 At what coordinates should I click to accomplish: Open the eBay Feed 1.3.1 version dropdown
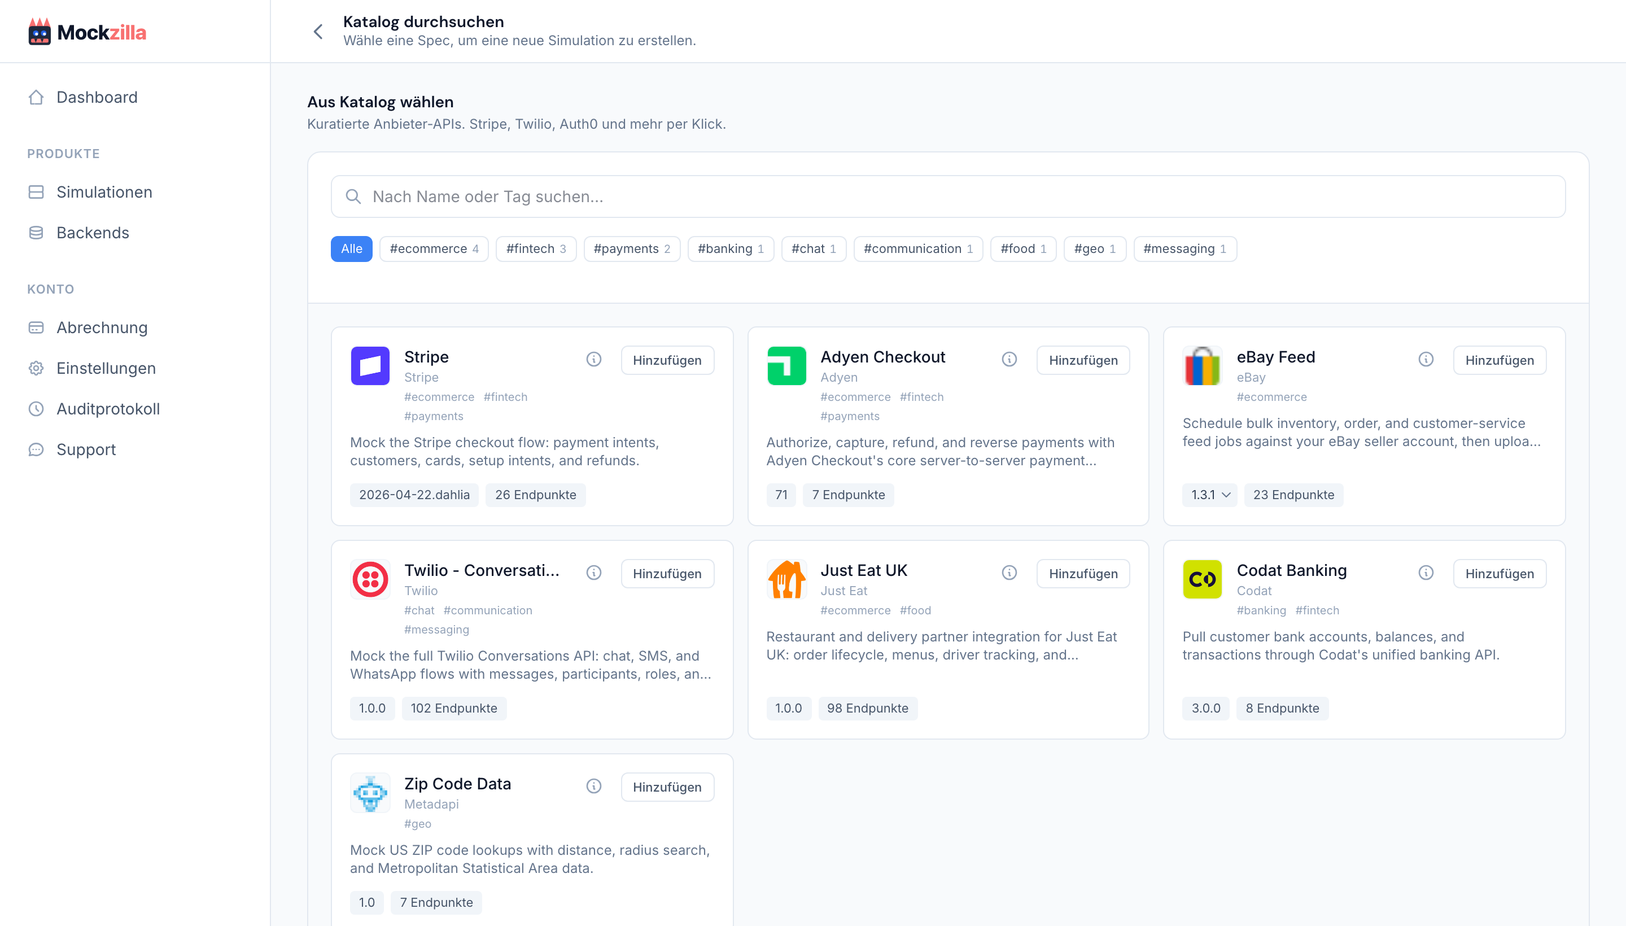pyautogui.click(x=1210, y=495)
